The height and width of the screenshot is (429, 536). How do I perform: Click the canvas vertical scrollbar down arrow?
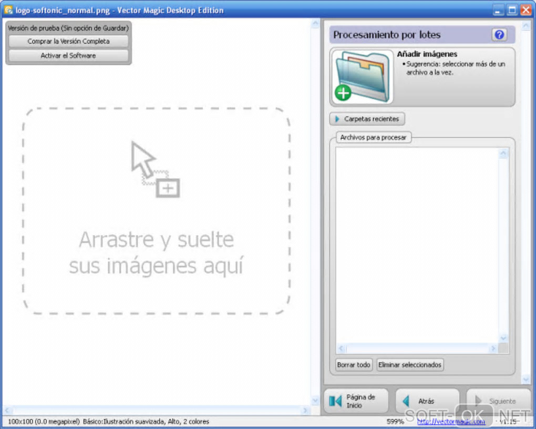(315, 400)
